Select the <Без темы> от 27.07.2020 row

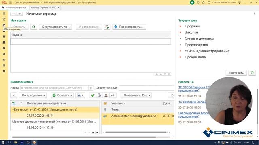pos(55,113)
